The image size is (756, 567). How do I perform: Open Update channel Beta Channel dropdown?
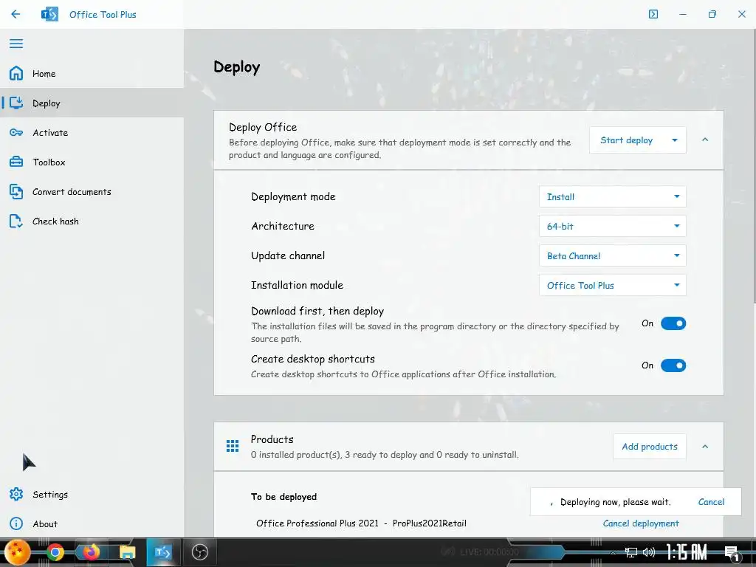pos(612,255)
